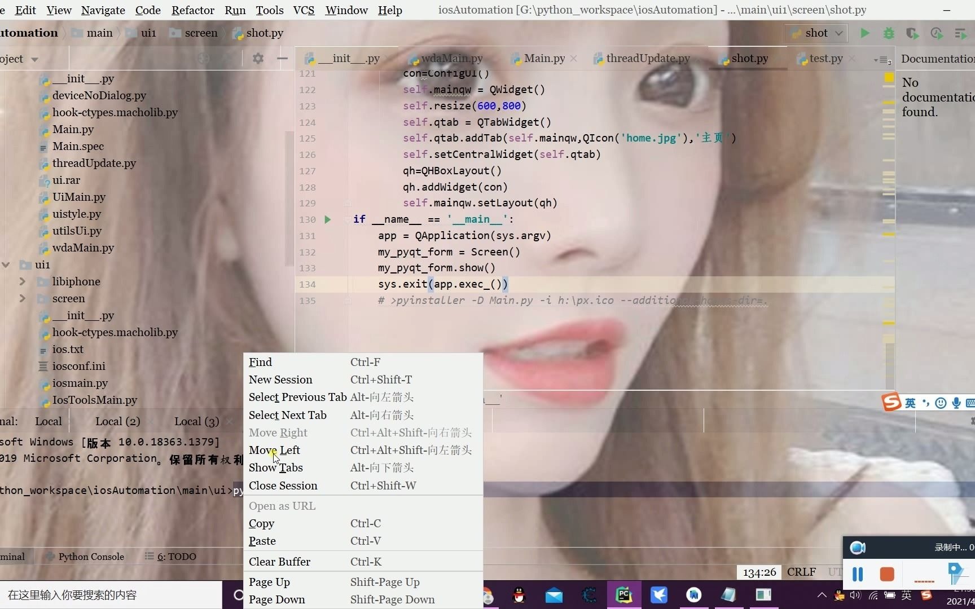Select Main.spec in project tree
The image size is (975, 609).
[x=78, y=146]
